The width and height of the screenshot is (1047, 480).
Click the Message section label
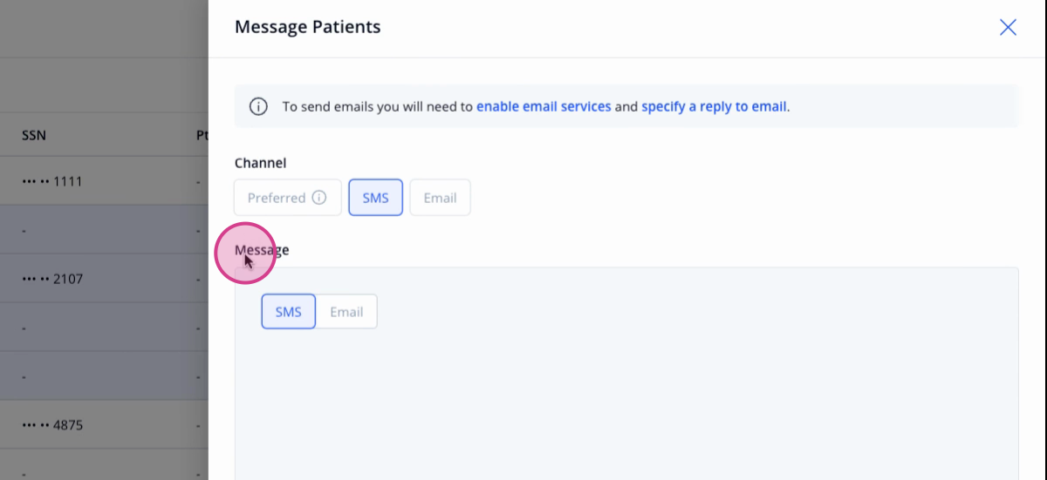pyautogui.click(x=262, y=250)
